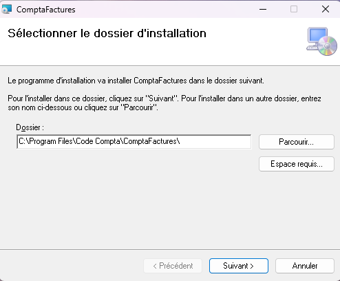
Task: Show required disk space with Espace requis
Action: click(297, 164)
